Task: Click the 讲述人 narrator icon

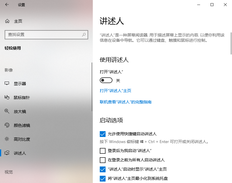Action: tap(7, 153)
